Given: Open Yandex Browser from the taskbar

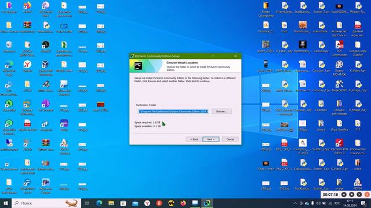Looking at the screenshot, I should pos(147,203).
